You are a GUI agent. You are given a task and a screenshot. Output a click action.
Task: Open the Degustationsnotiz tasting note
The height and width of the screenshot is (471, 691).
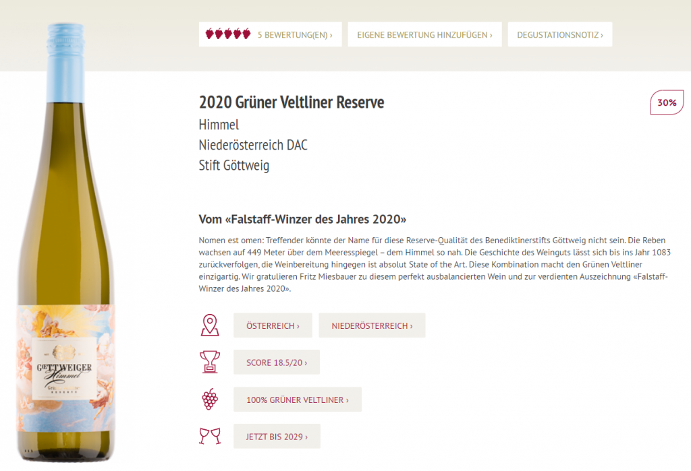pyautogui.click(x=560, y=34)
